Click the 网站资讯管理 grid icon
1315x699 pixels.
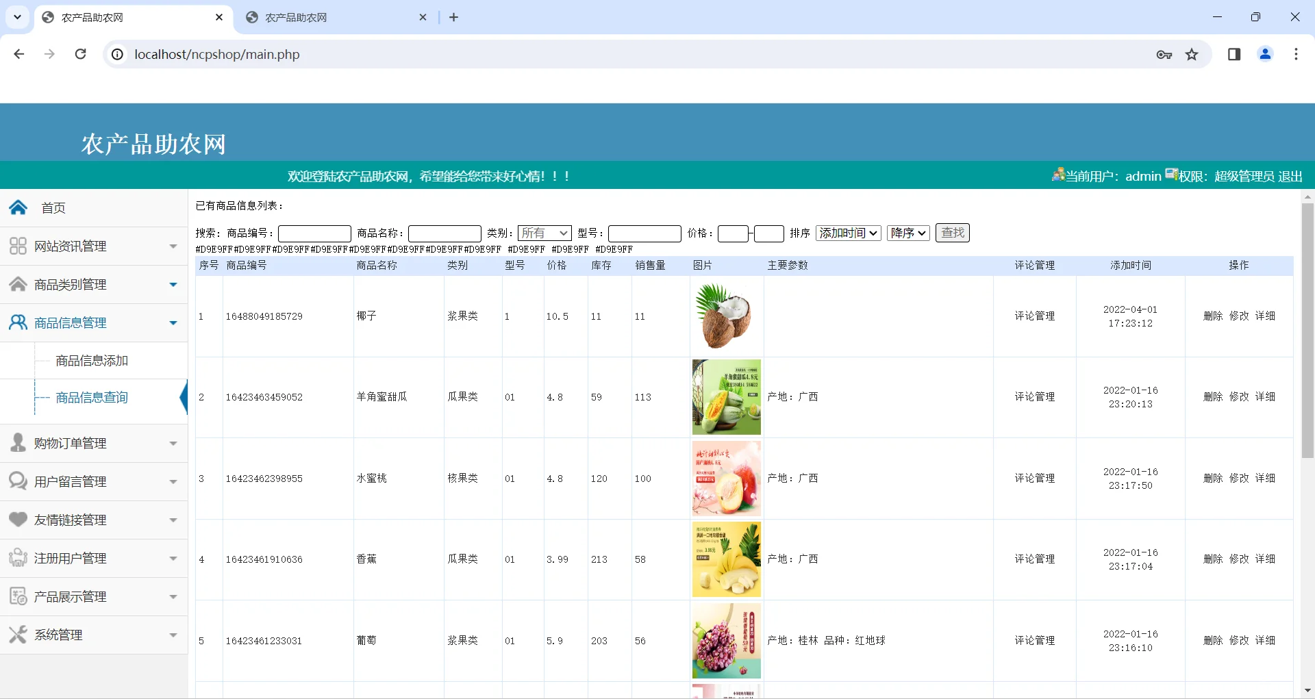pos(18,246)
